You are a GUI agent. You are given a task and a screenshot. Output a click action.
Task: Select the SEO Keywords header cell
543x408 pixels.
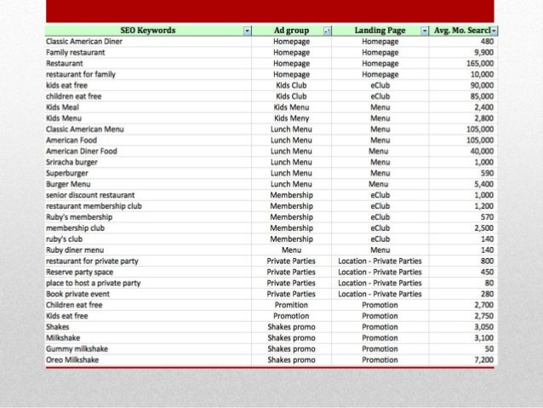[148, 31]
